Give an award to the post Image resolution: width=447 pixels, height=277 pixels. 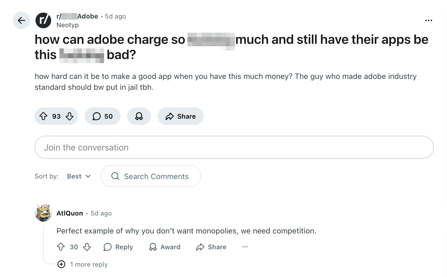pyautogui.click(x=139, y=116)
